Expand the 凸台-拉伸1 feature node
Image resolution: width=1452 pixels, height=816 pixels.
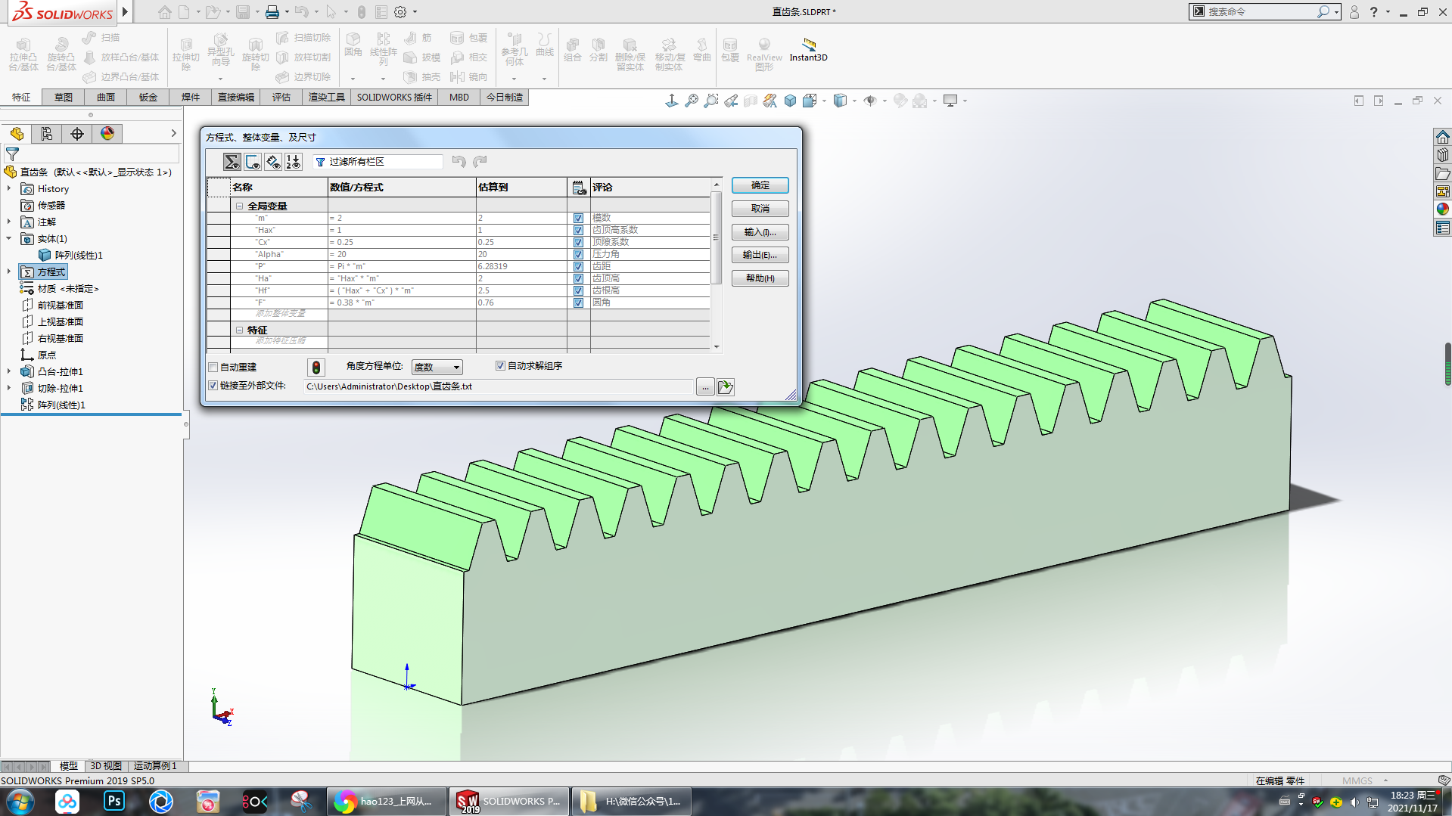pos(9,371)
